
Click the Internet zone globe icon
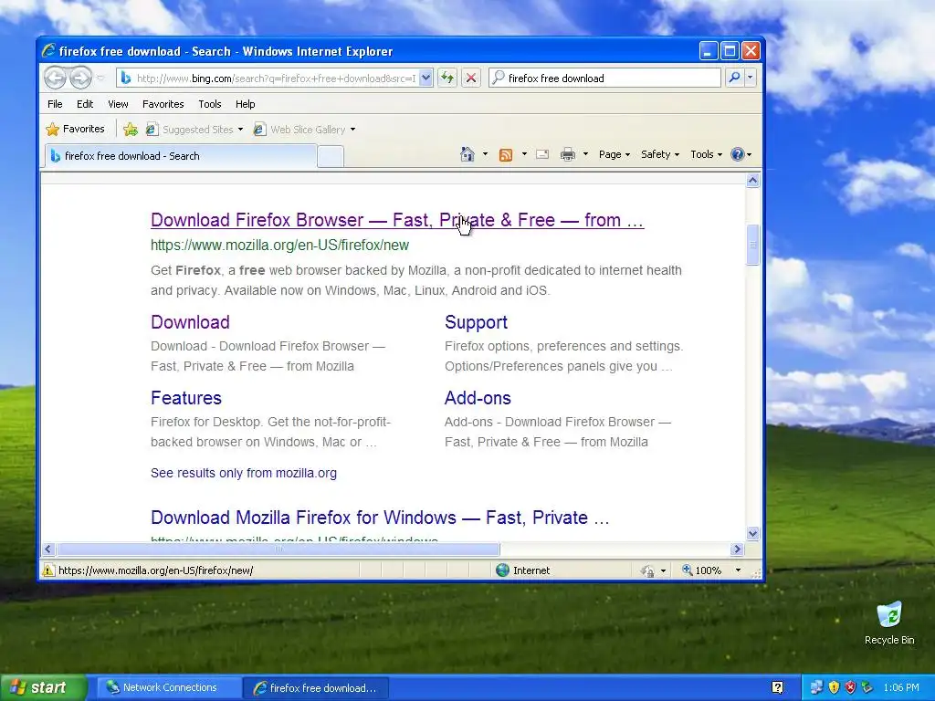pyautogui.click(x=503, y=570)
